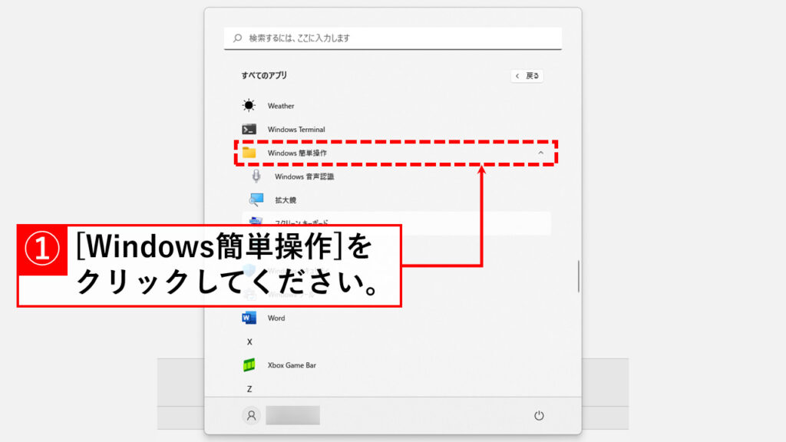Click the user account avatar icon
Viewport: 786px width, 442px height.
(x=251, y=415)
